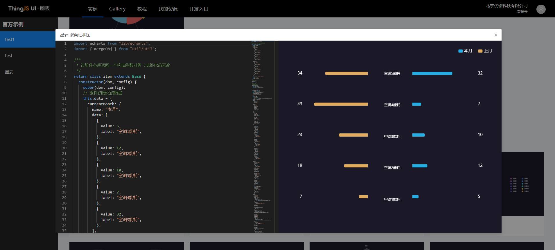Click the blue 空调1能耗 bar
The image size is (555, 250).
click(x=416, y=197)
